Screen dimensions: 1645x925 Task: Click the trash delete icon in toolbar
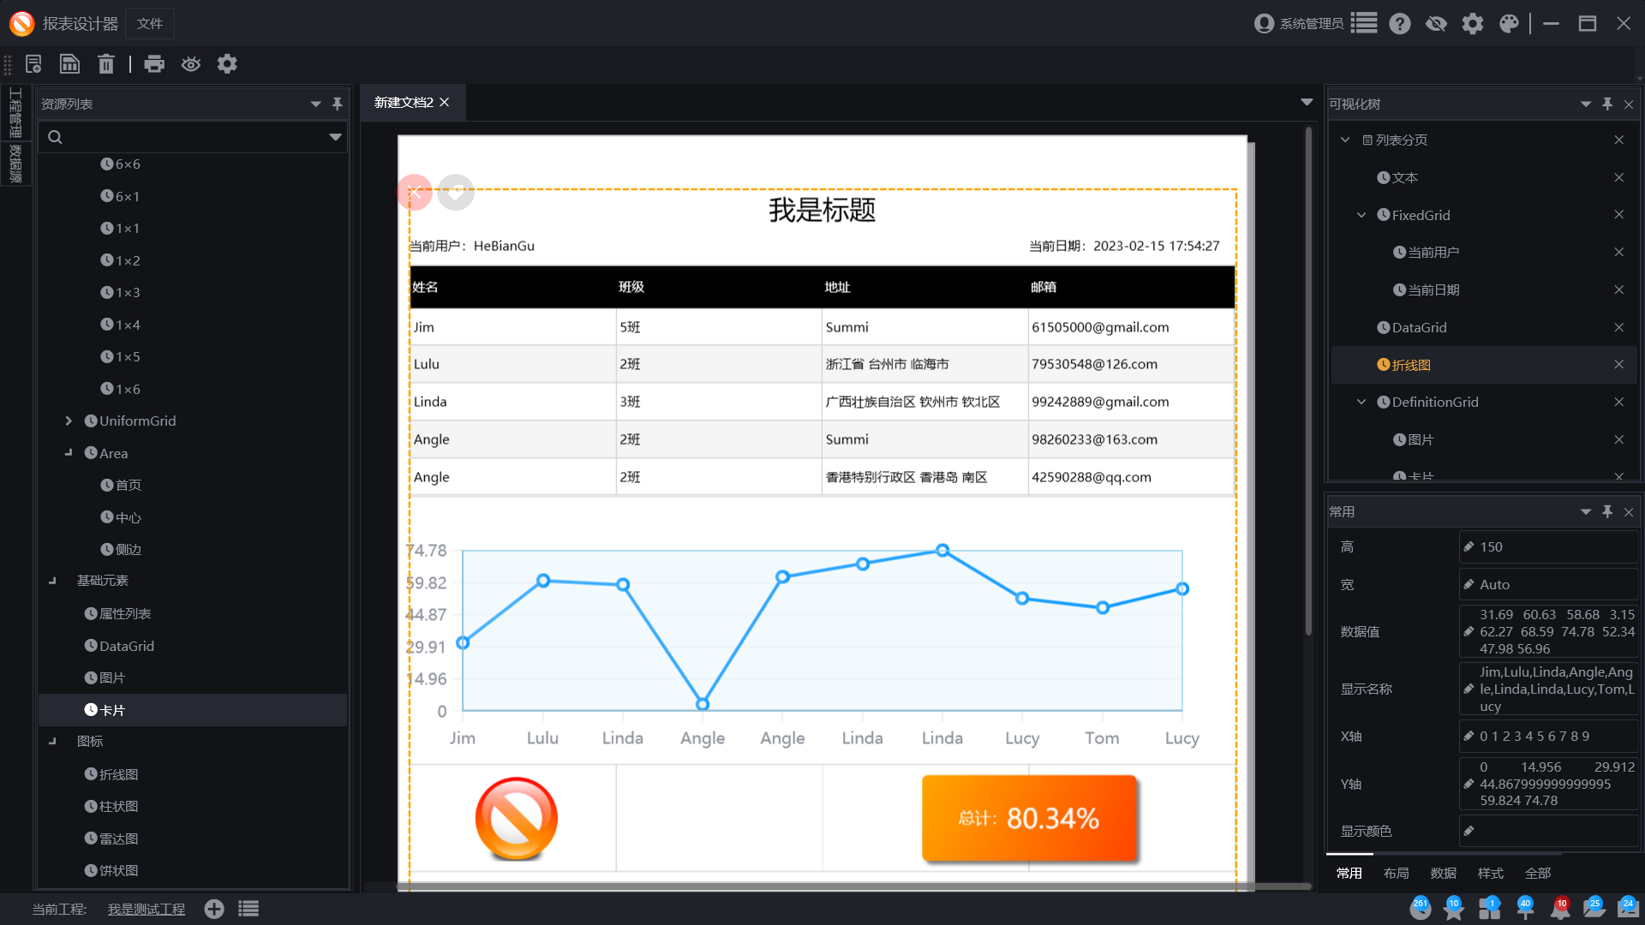(106, 64)
